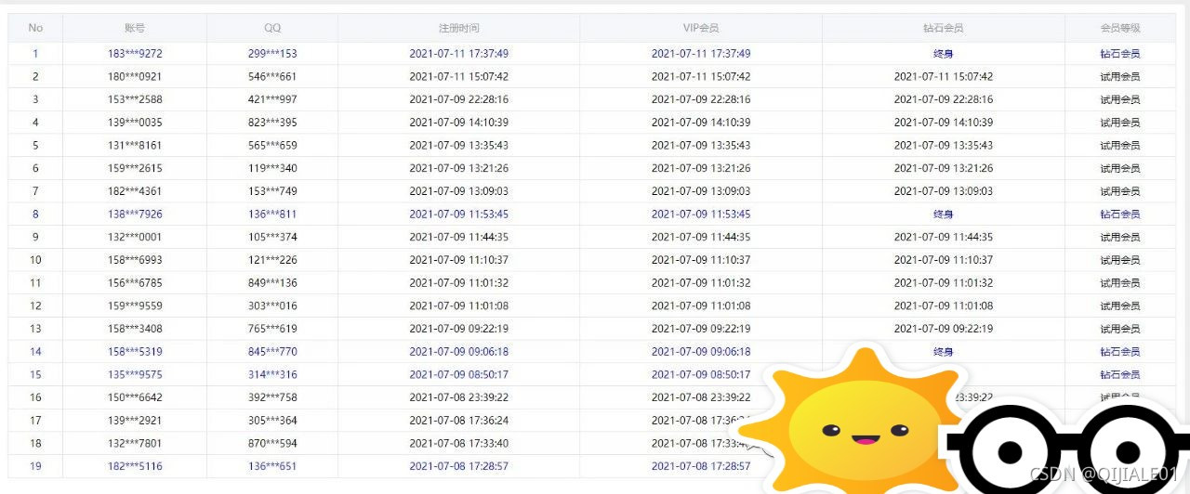The width and height of the screenshot is (1190, 494).
Task: Select row number 14
Action: [x=35, y=352]
